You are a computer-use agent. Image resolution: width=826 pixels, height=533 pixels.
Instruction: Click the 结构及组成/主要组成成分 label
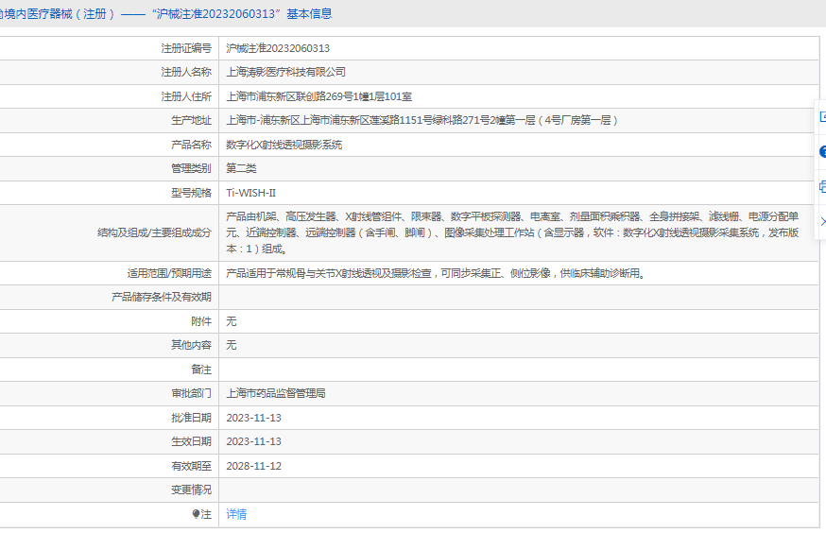point(154,232)
